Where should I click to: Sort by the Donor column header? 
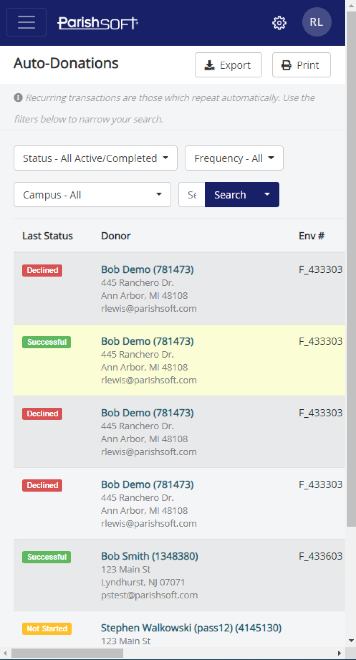pyautogui.click(x=116, y=236)
